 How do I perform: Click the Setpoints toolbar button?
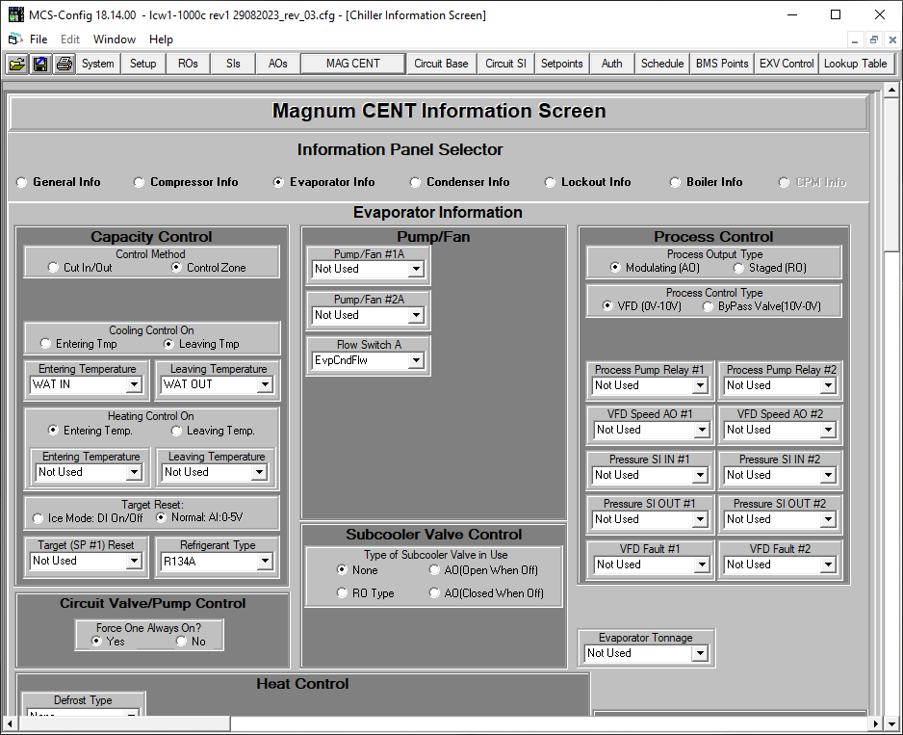[561, 64]
